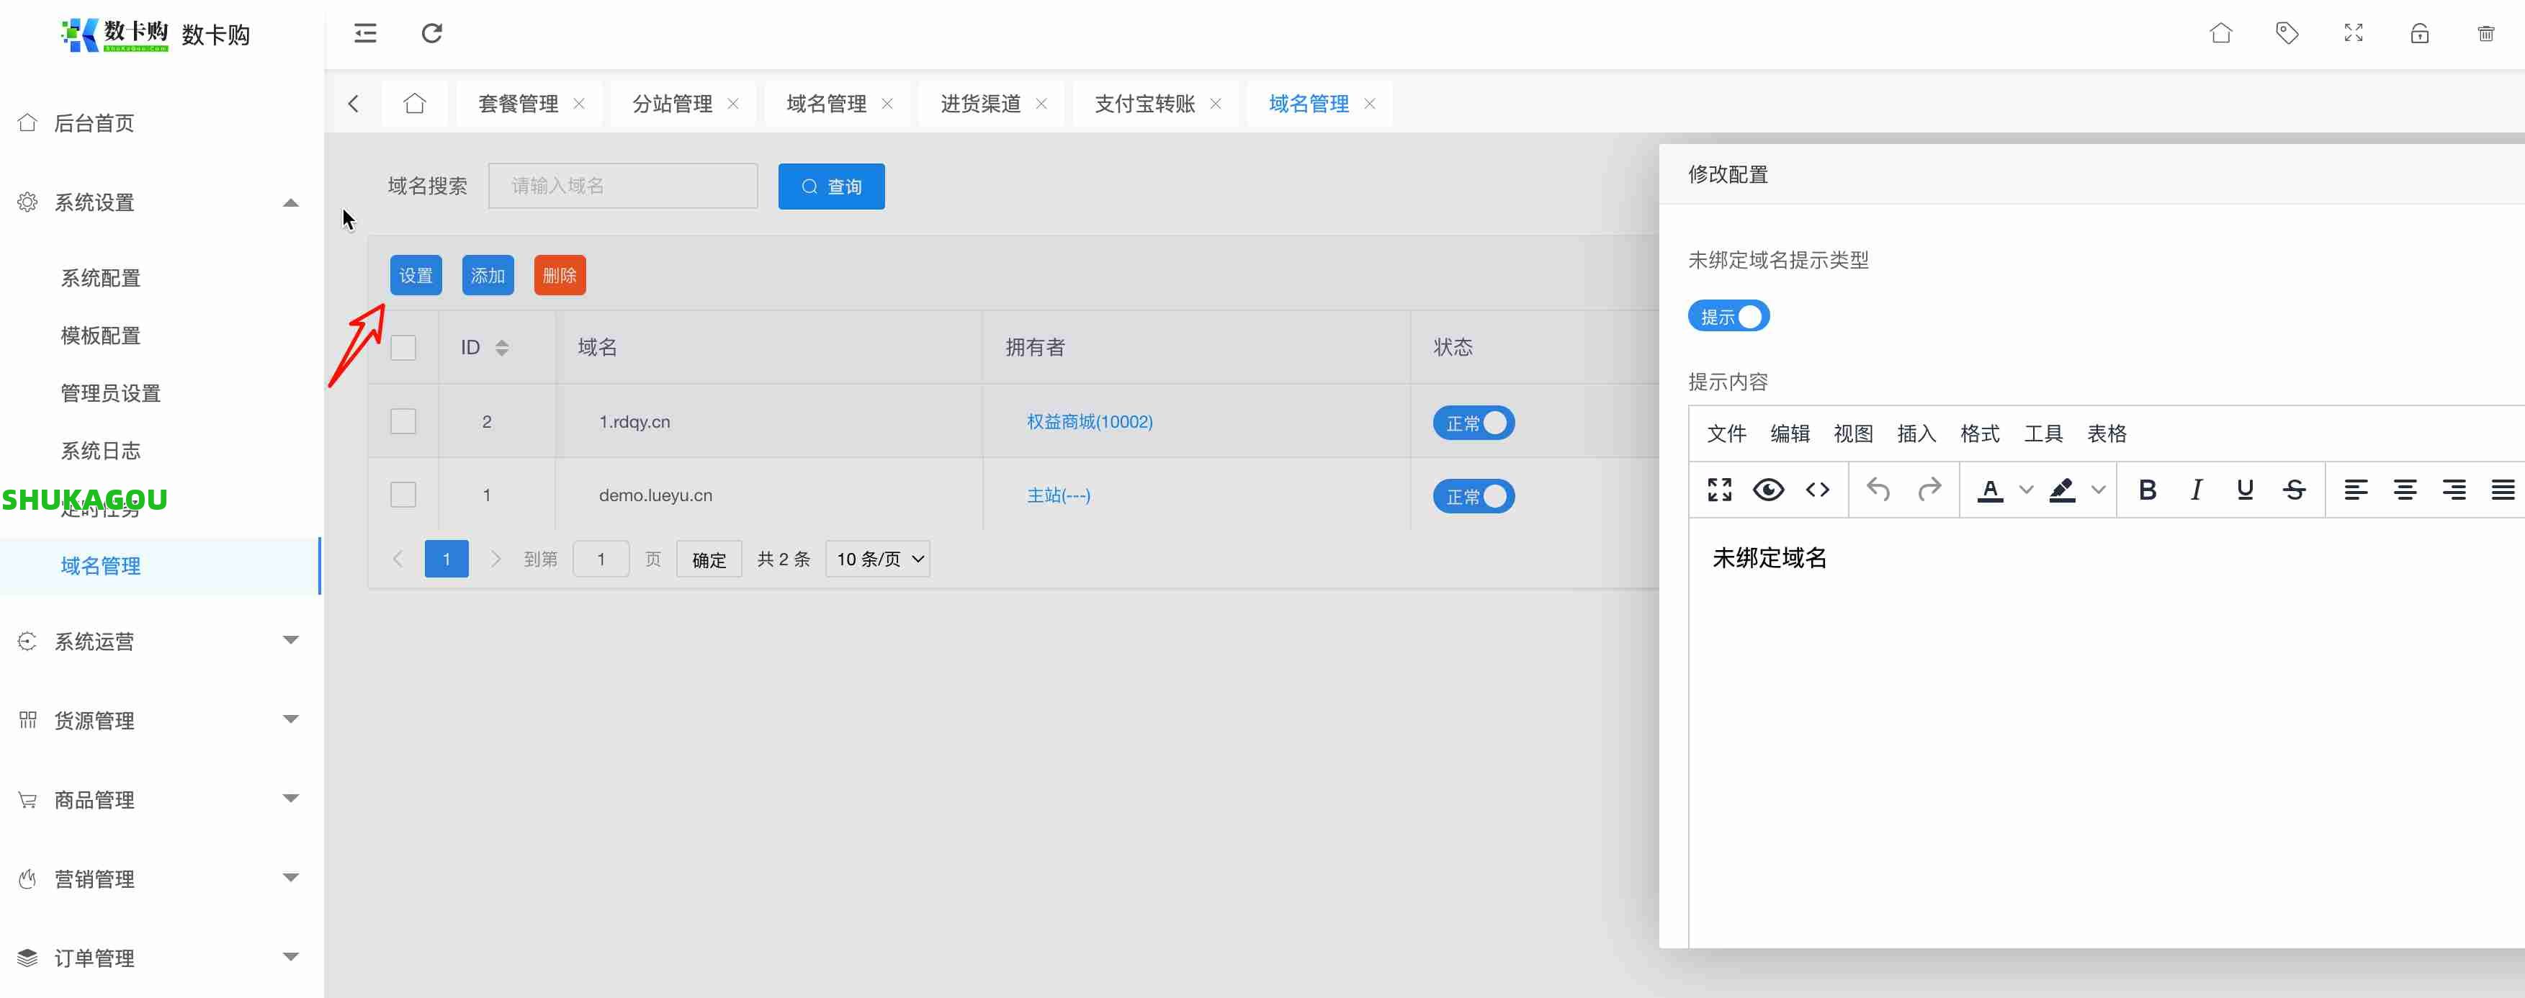Switch to the 进货渠道 tab
The width and height of the screenshot is (2525, 998).
click(x=980, y=103)
